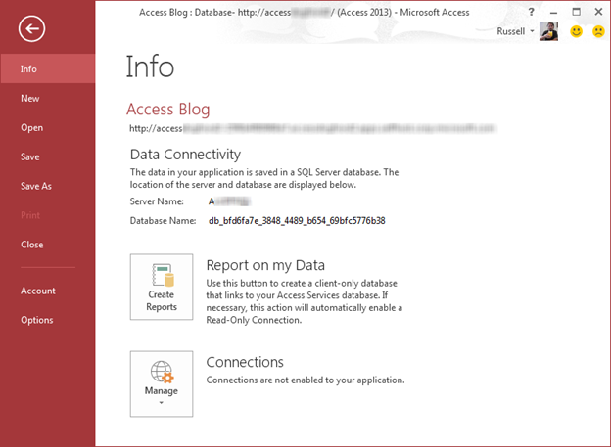
Task: Click the Report on my Data heading
Action: (265, 265)
